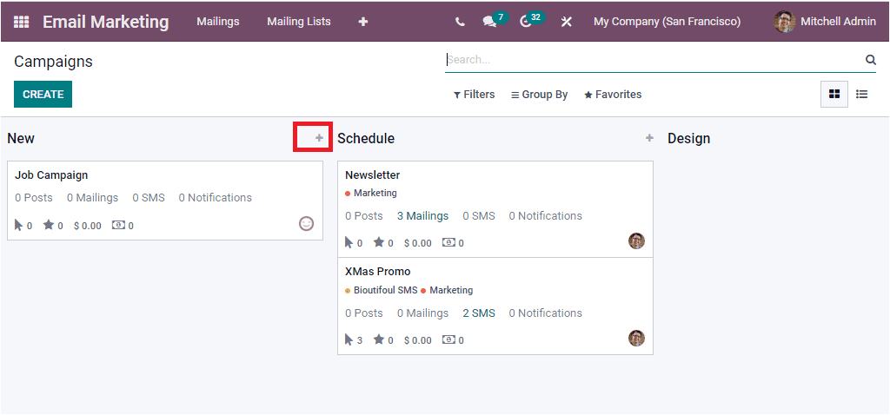Click the money icon on Newsletter card
This screenshot has height=415, width=890.
[448, 242]
